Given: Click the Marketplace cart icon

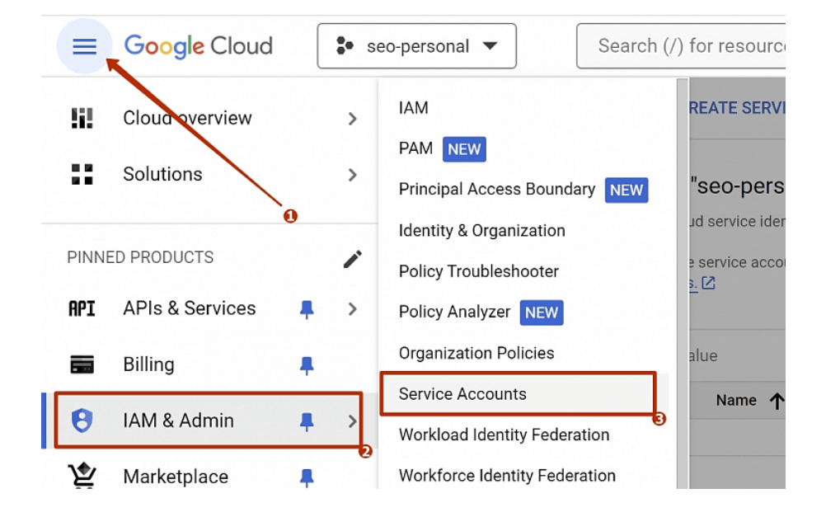Looking at the screenshot, I should [82, 476].
